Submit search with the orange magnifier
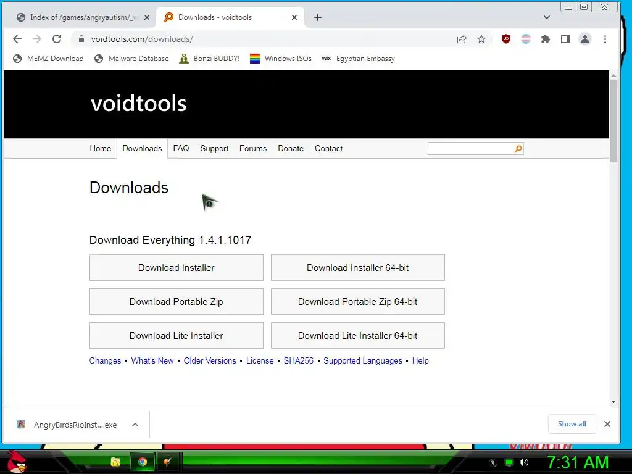Image resolution: width=632 pixels, height=474 pixels. click(x=518, y=149)
